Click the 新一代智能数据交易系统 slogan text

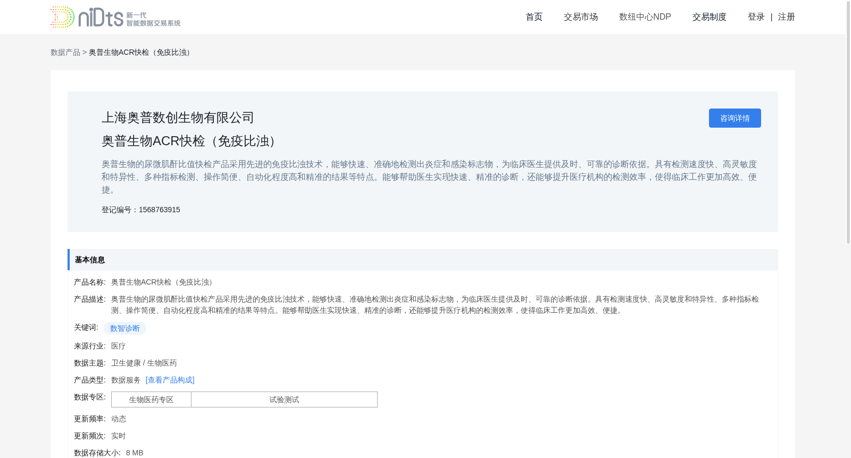(153, 19)
